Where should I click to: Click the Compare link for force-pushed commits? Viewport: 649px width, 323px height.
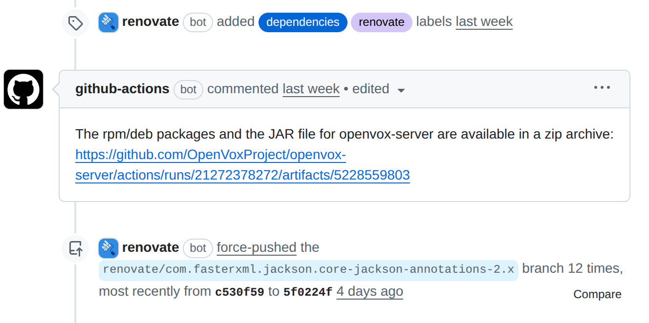pos(597,294)
